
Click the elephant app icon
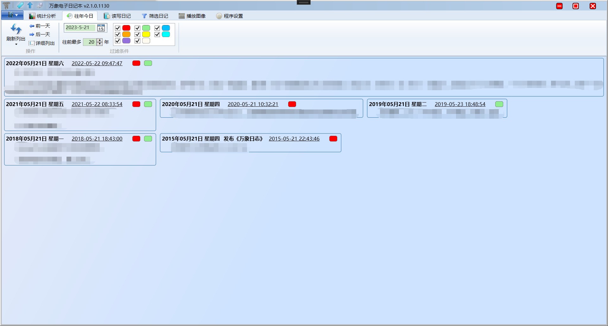coord(6,5)
